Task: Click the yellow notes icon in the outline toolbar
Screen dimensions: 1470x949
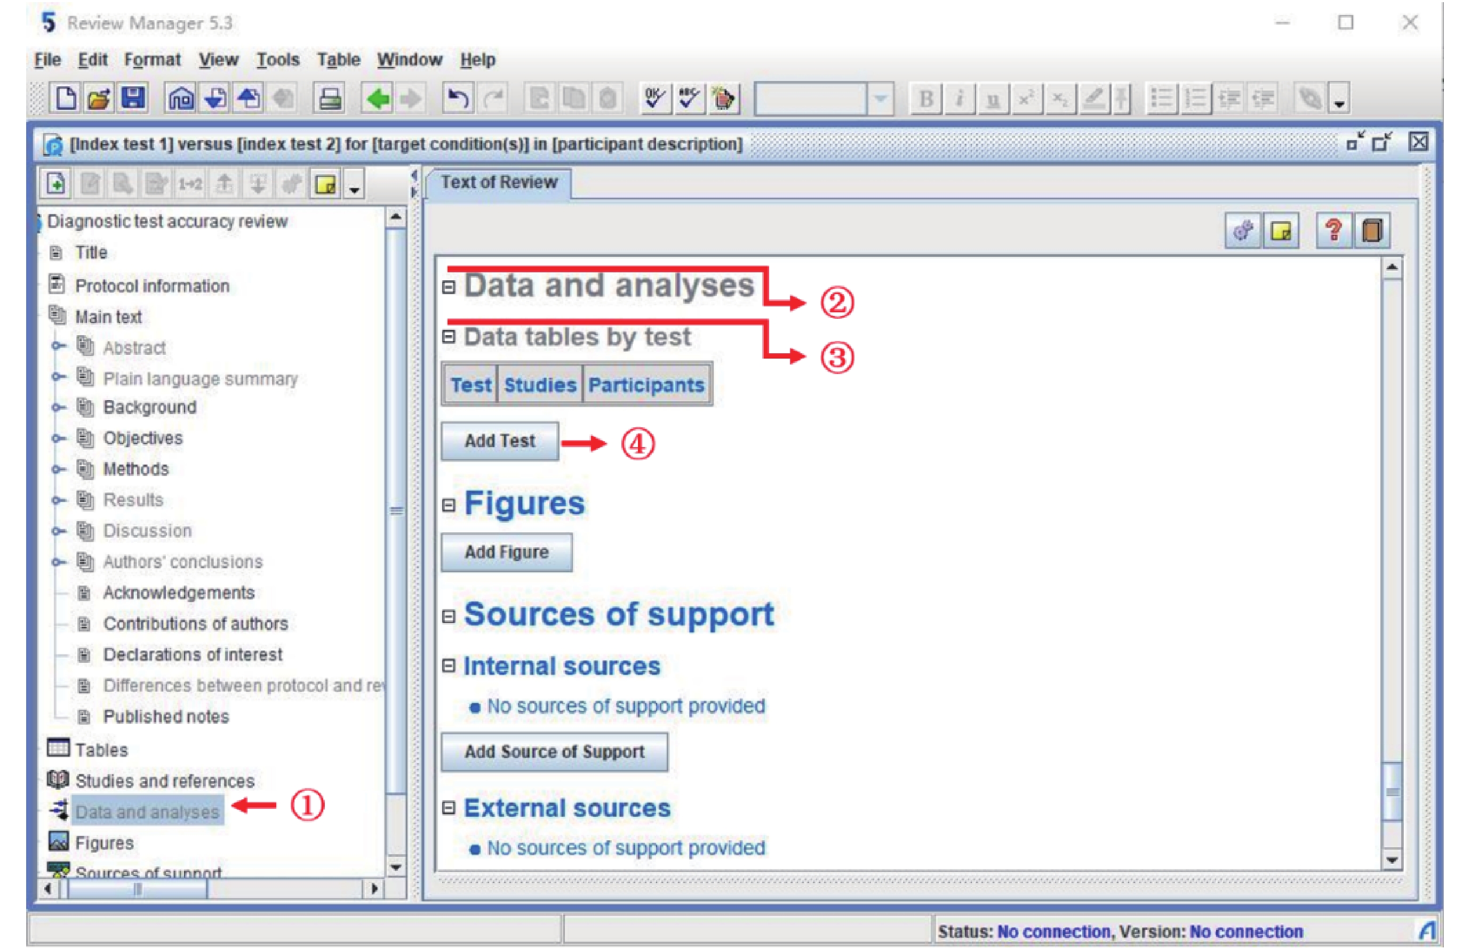Action: pyautogui.click(x=325, y=184)
